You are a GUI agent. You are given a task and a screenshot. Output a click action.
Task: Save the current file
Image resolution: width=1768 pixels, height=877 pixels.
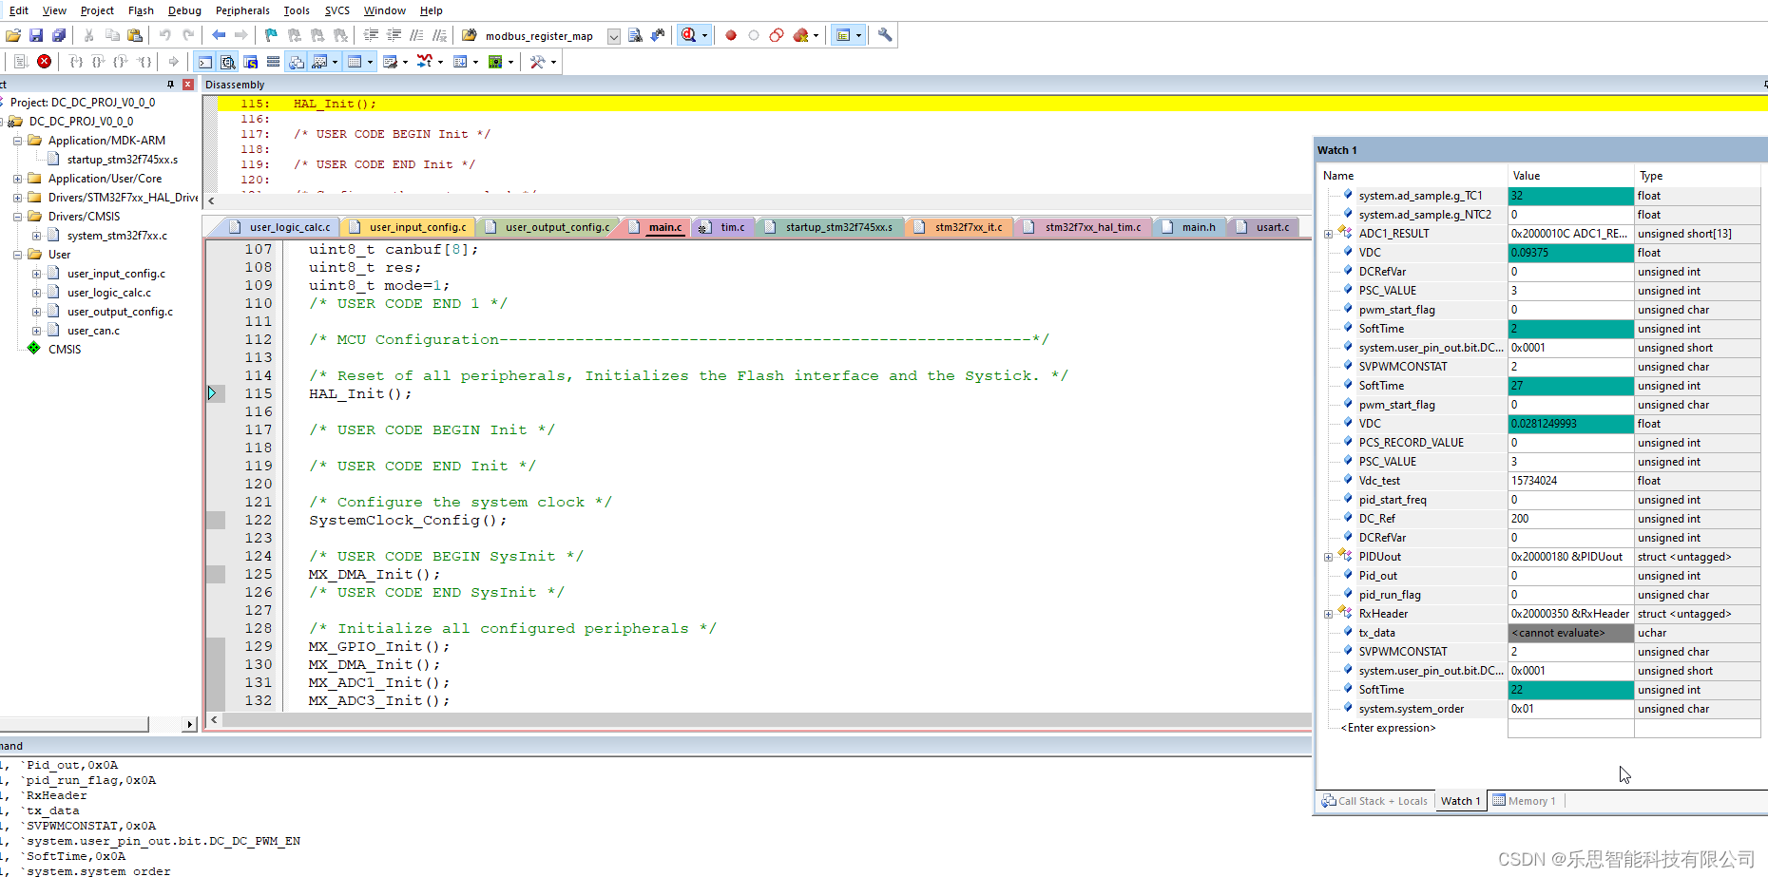36,35
